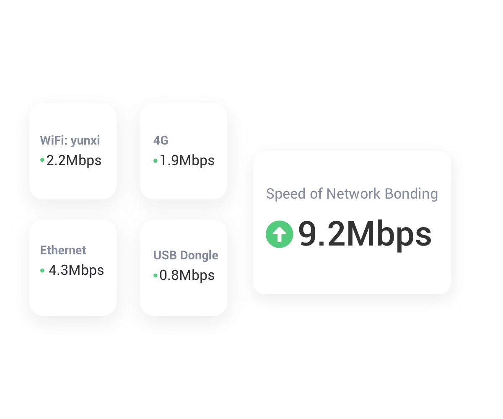Click the green upload arrow icon
The width and height of the screenshot is (503, 419).
(x=279, y=234)
